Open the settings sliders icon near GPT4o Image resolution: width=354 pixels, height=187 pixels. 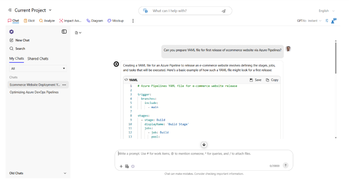(327, 21)
